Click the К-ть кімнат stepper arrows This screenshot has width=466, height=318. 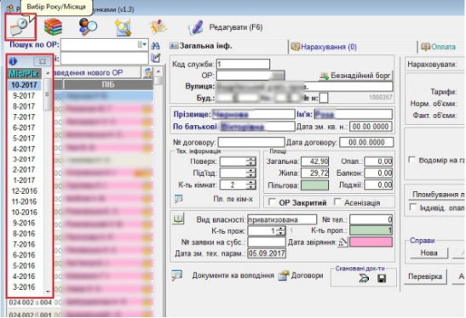pyautogui.click(x=251, y=185)
